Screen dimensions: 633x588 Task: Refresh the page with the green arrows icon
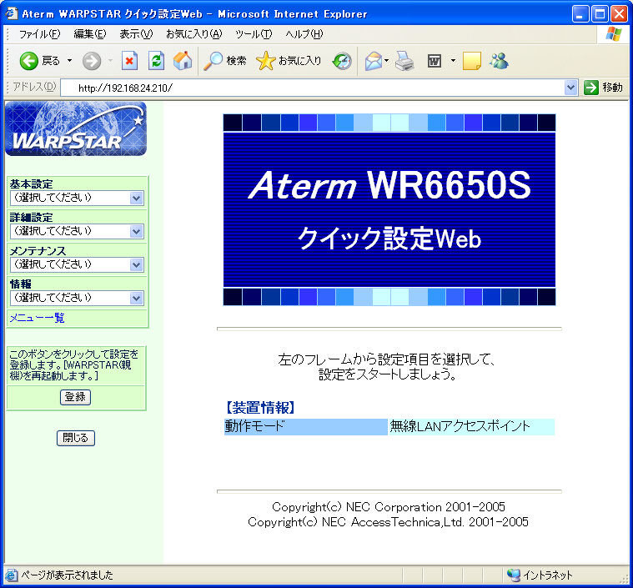[156, 61]
